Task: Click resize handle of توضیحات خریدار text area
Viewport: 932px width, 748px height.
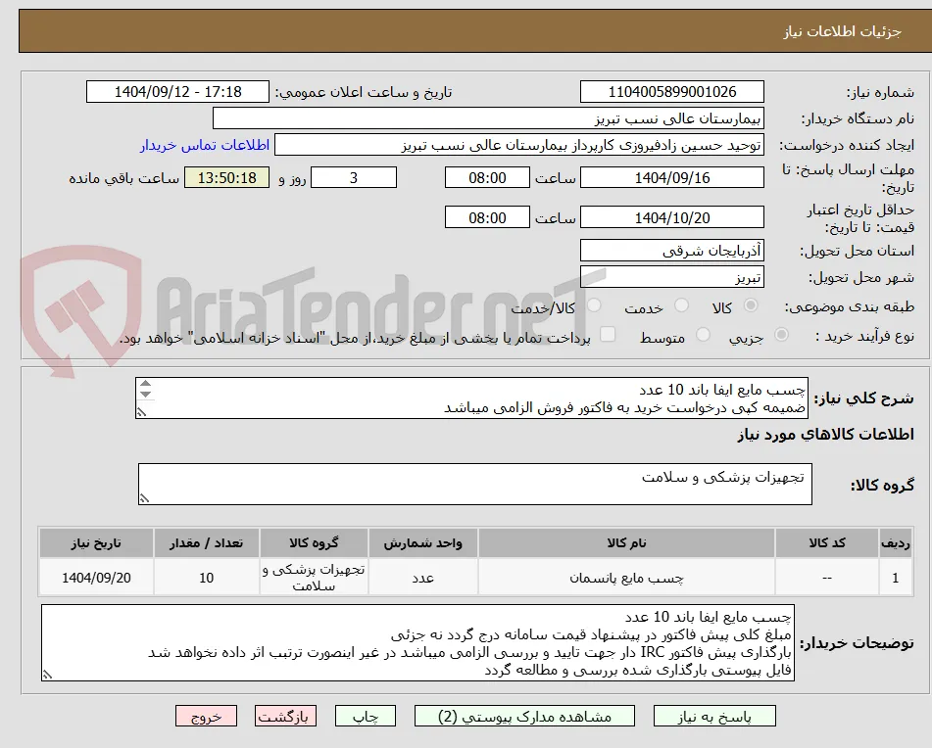Action: pyautogui.click(x=47, y=675)
